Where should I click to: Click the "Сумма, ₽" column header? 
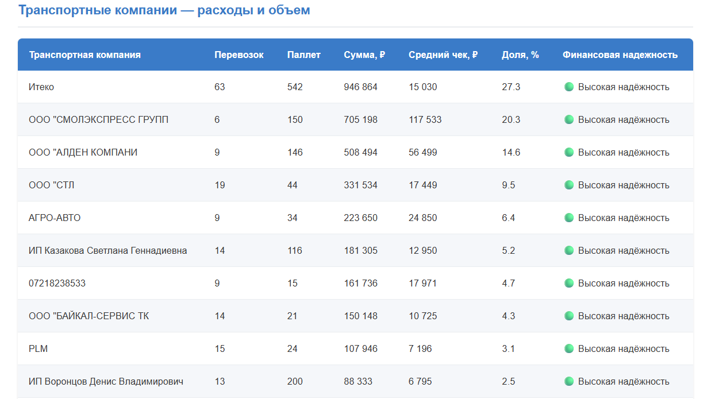coord(364,55)
